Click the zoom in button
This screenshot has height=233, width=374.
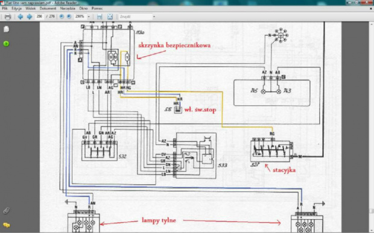(69, 16)
